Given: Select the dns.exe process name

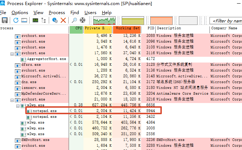Looking at the screenshot, I should tap(29, 82).
